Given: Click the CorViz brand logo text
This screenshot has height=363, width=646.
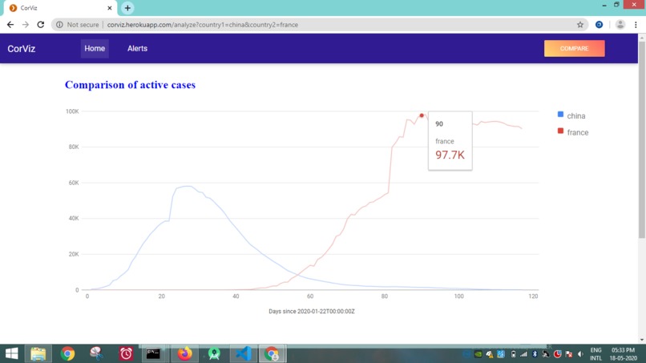Looking at the screenshot, I should (x=22, y=49).
